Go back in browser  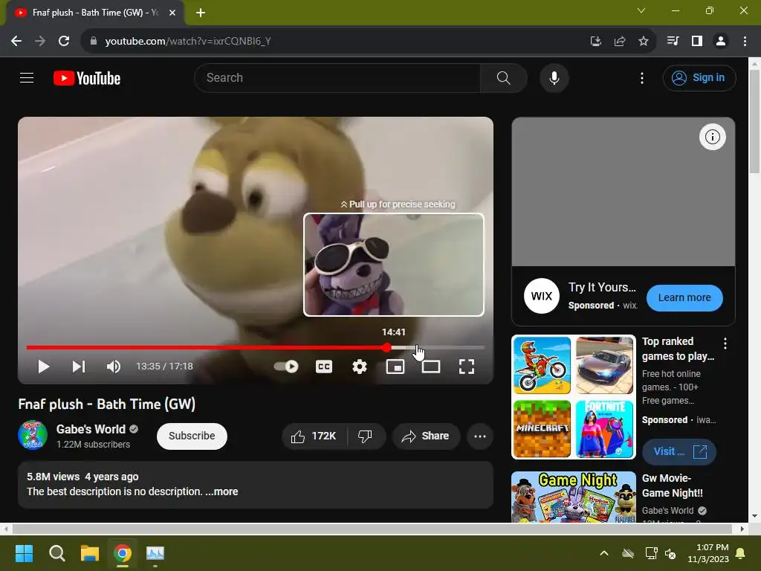tap(16, 42)
